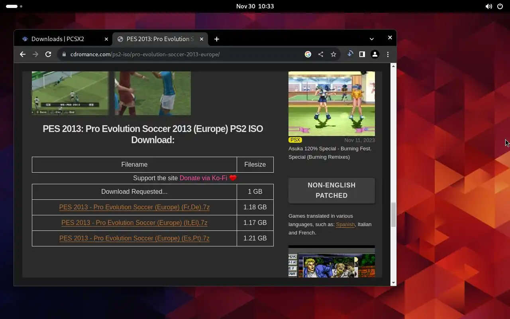Bookmark this page with the star
510x319 pixels.
pyautogui.click(x=333, y=54)
